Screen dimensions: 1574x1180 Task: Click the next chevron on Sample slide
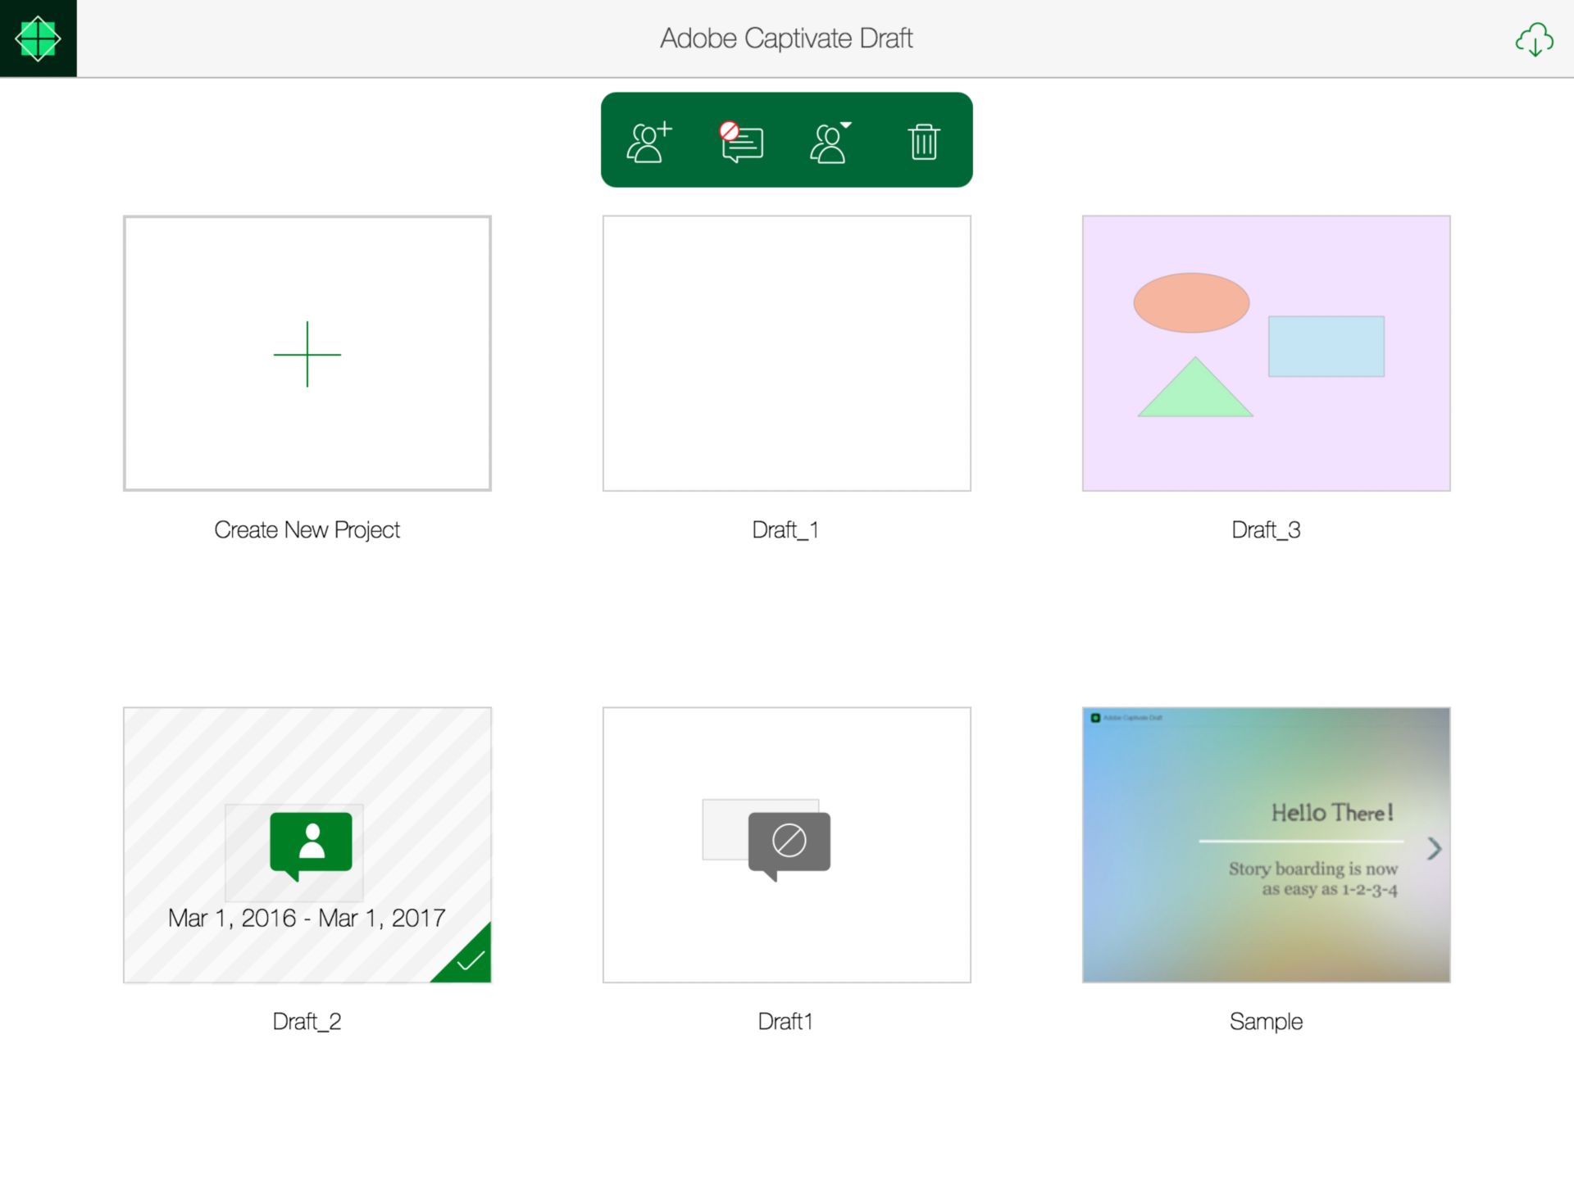(1434, 849)
